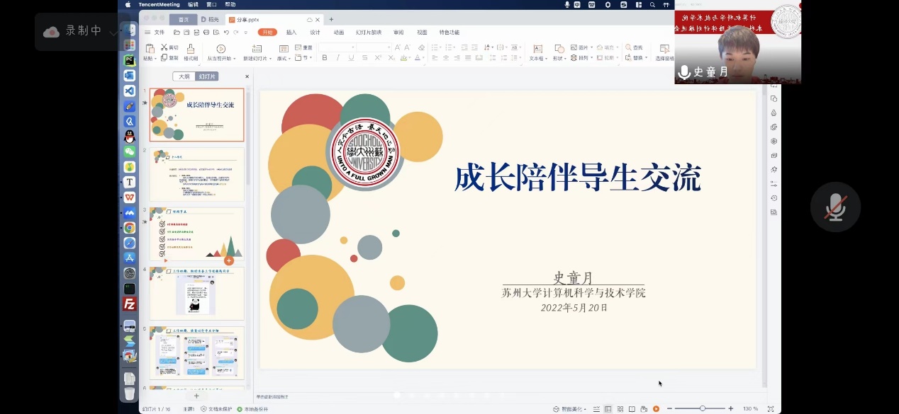Switch to slide sorter grid view icon

pyautogui.click(x=620, y=409)
